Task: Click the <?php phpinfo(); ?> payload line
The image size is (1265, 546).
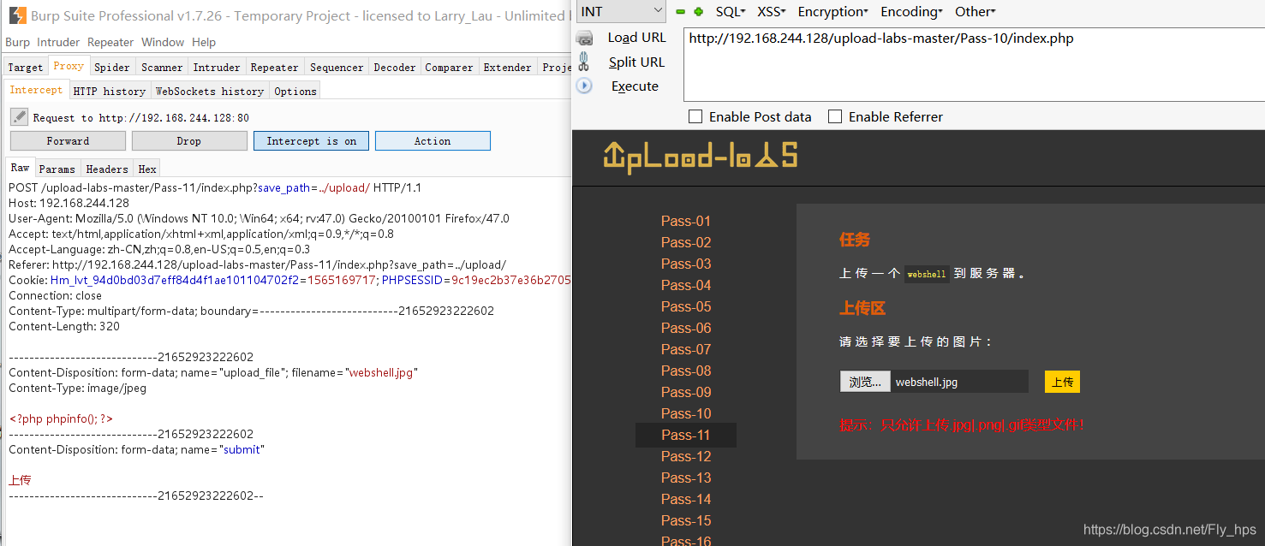Action: (61, 418)
